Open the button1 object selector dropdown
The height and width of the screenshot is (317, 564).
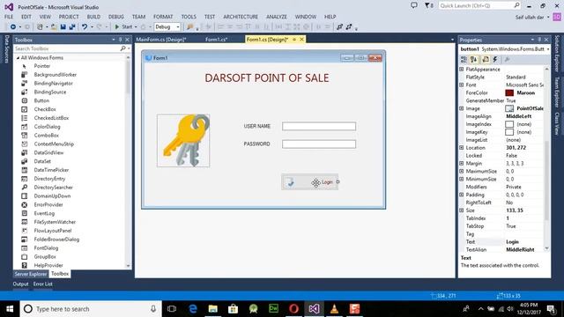point(548,49)
